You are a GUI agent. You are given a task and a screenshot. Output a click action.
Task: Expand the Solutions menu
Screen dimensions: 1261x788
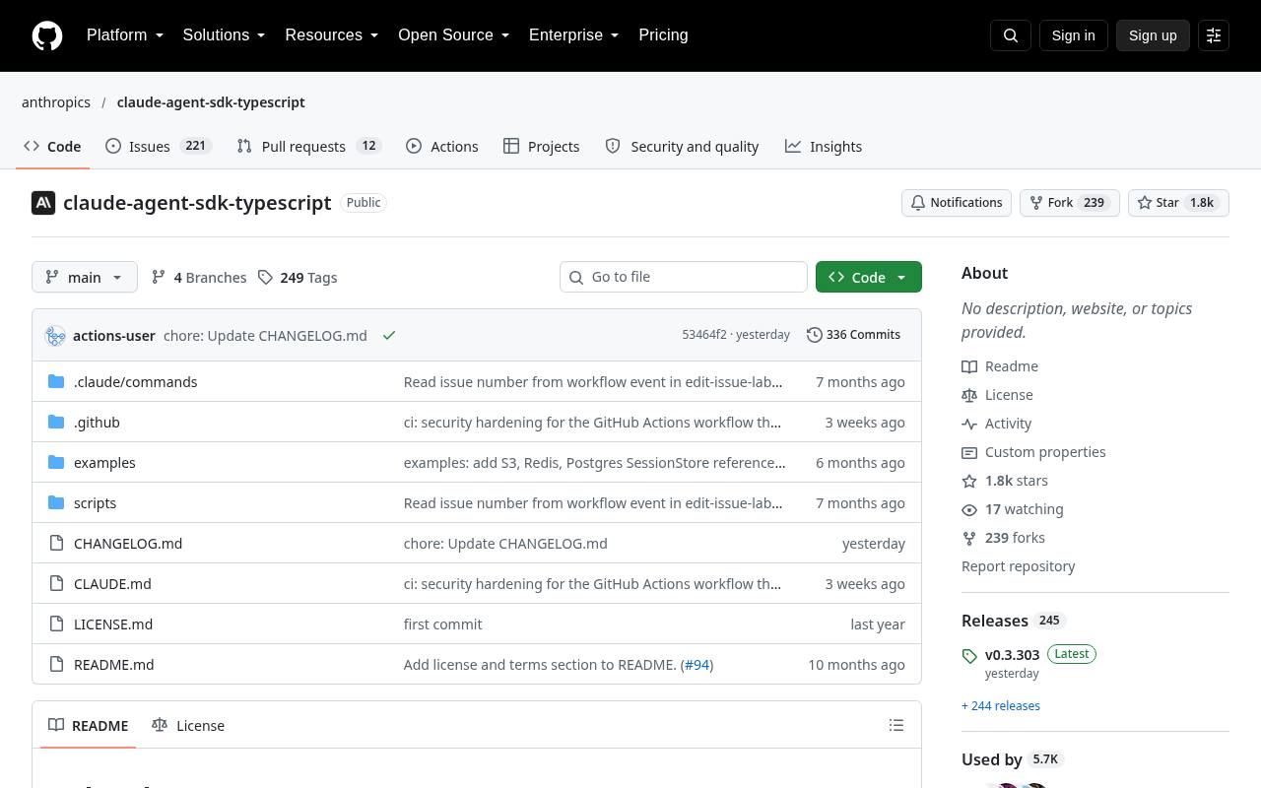coord(224,35)
